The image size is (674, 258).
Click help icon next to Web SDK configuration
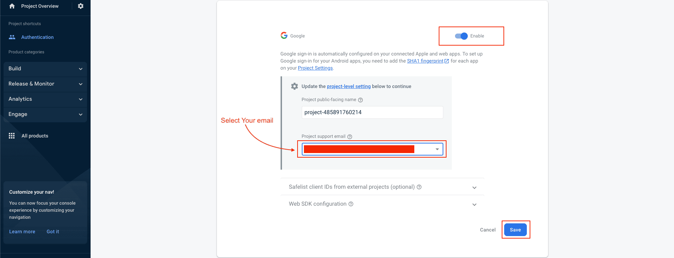(351, 204)
